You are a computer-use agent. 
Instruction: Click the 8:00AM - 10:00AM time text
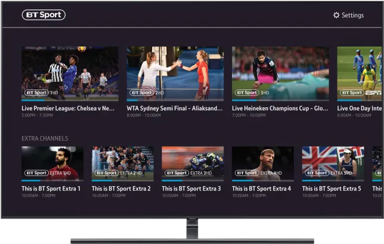144,115
